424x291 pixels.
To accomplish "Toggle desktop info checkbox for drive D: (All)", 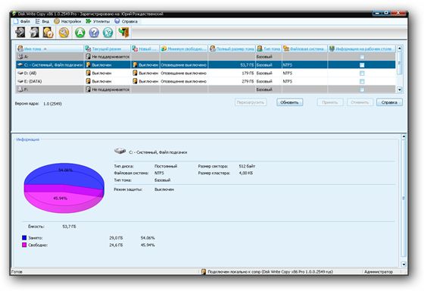I will coord(362,73).
